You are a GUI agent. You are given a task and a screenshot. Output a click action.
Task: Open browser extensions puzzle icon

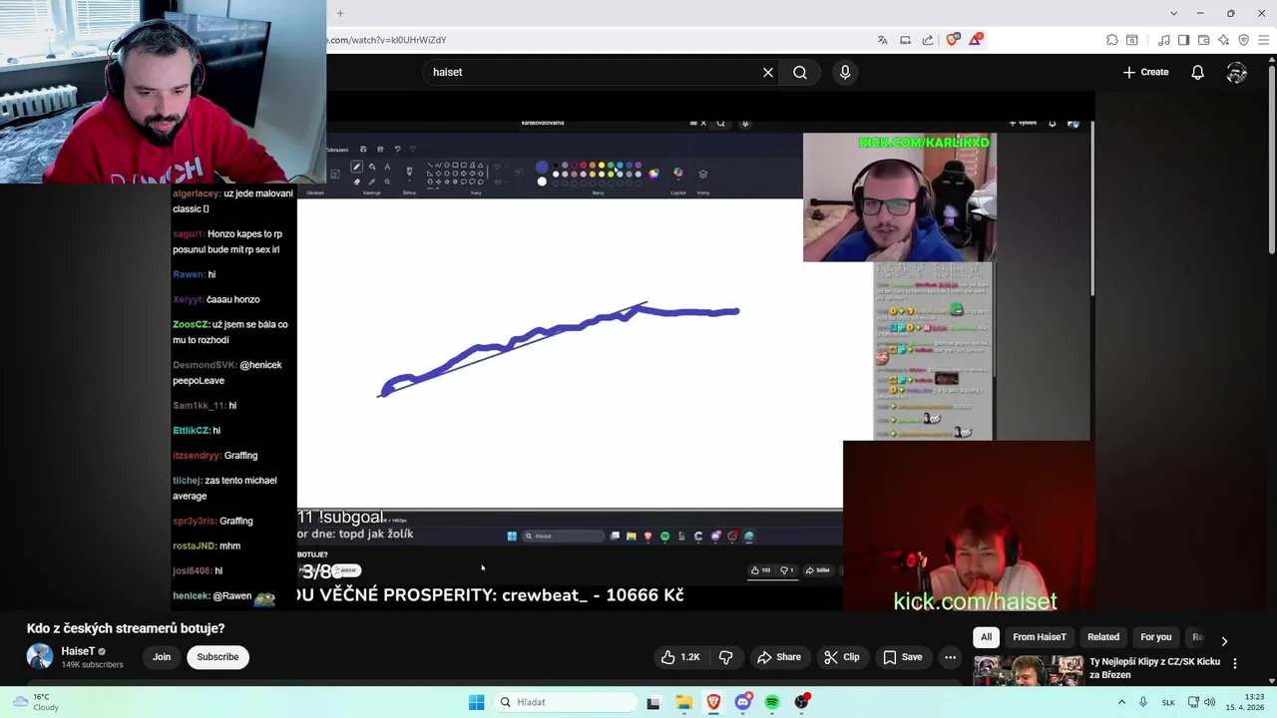(x=1112, y=40)
